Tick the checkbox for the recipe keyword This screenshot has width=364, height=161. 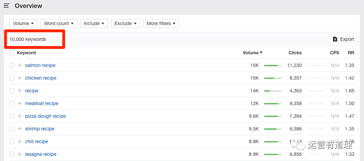(x=12, y=91)
